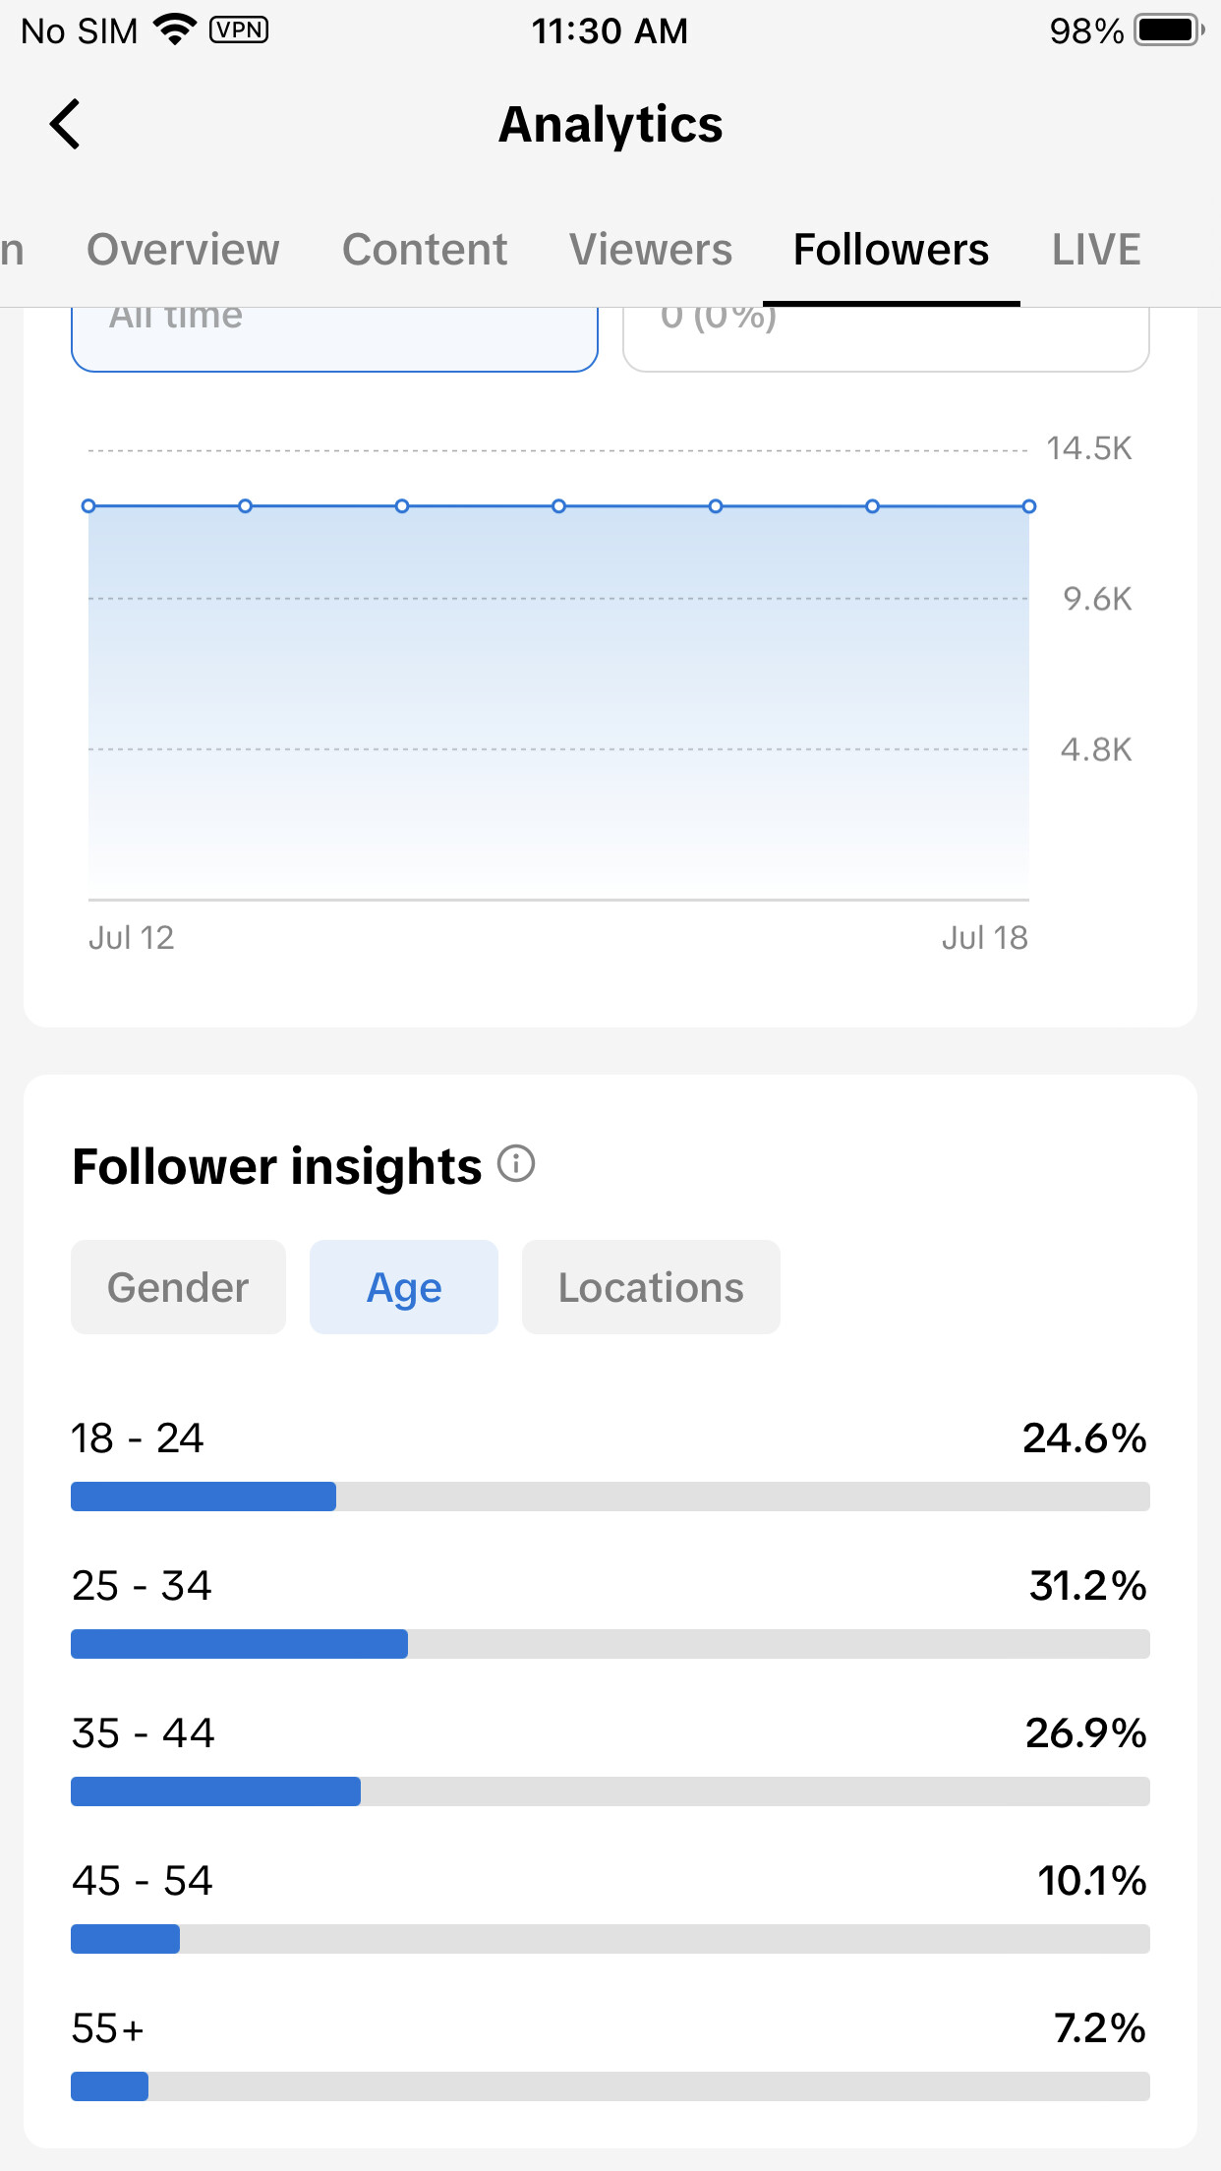
Task: Select the Locations insights filter
Action: coord(651,1287)
